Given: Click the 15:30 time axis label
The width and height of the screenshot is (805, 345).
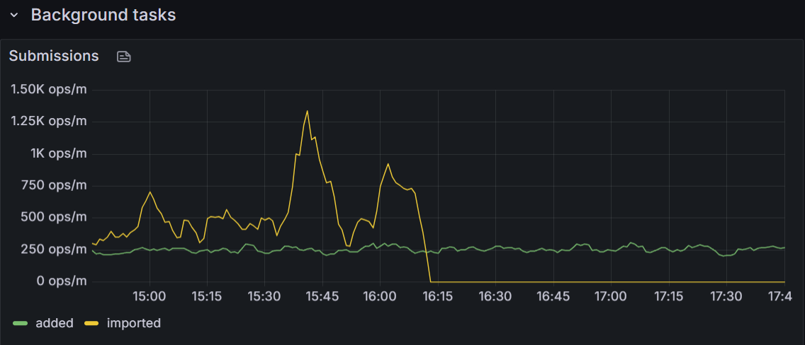Looking at the screenshot, I should coord(264,297).
